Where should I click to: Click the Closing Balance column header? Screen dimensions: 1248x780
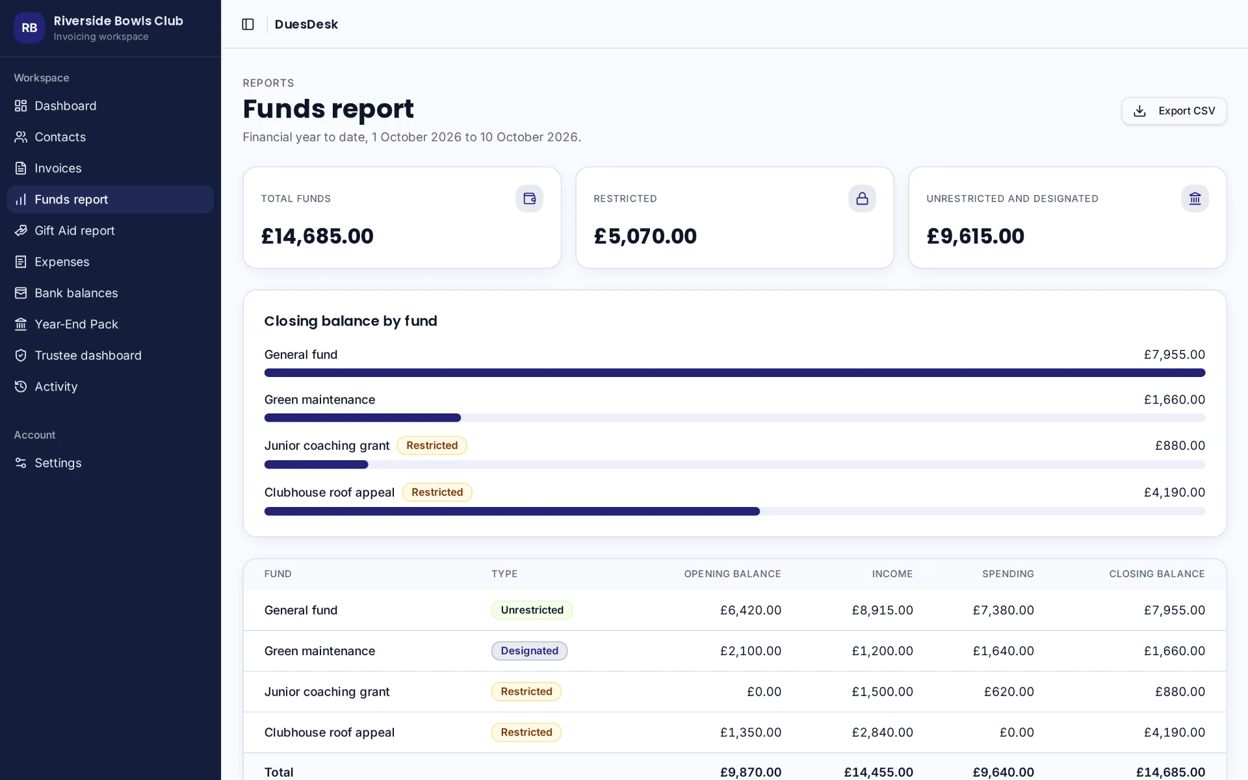(1156, 574)
